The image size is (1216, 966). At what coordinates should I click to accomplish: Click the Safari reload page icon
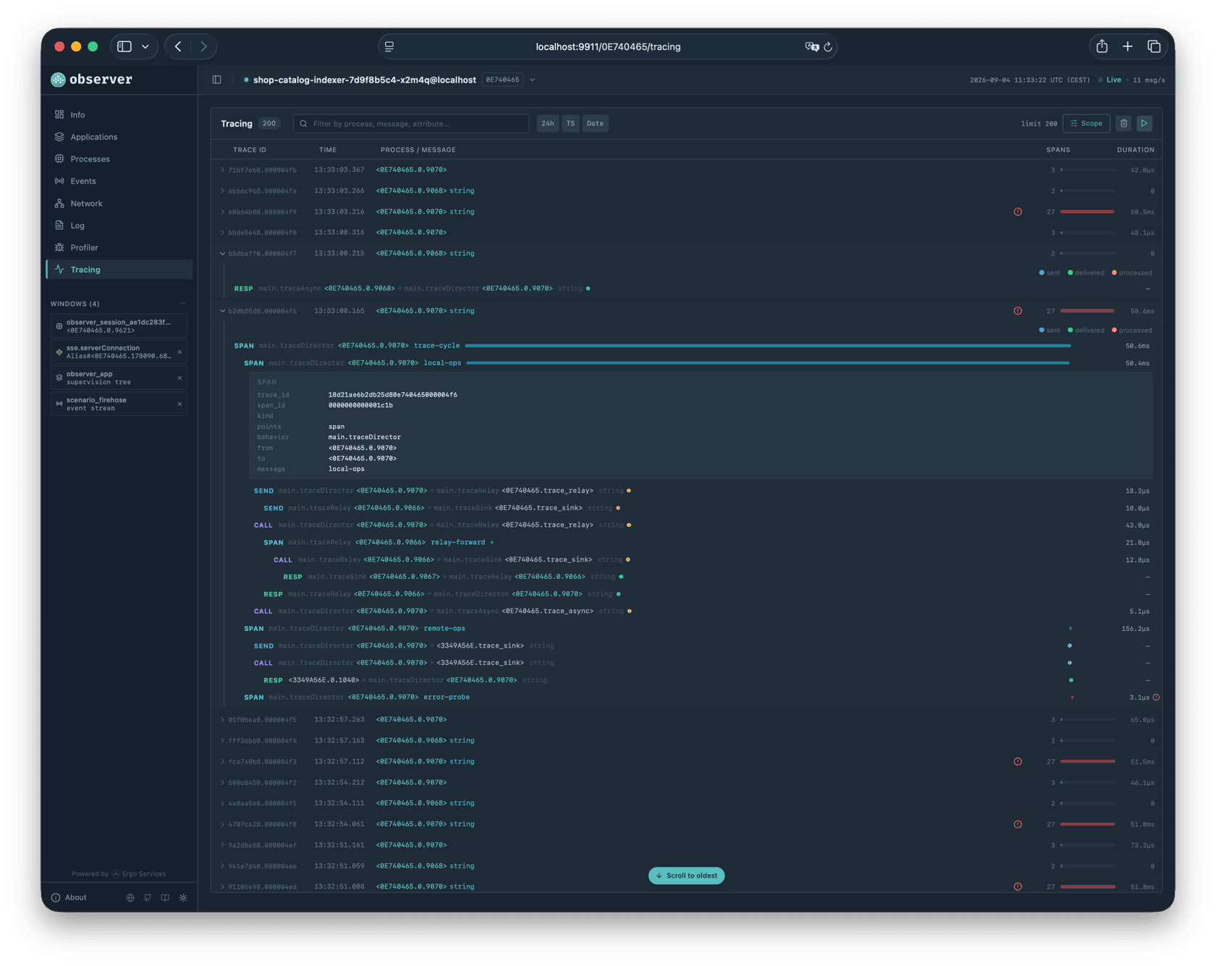click(x=828, y=47)
